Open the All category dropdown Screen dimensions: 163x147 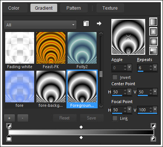tap(40, 25)
